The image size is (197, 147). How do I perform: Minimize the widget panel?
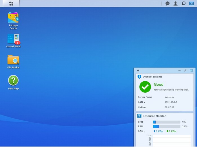click(x=180, y=70)
